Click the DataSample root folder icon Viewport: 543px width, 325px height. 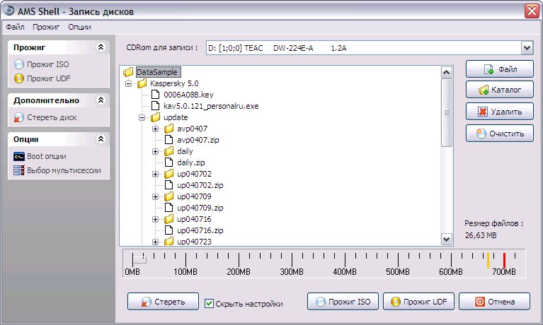[128, 72]
